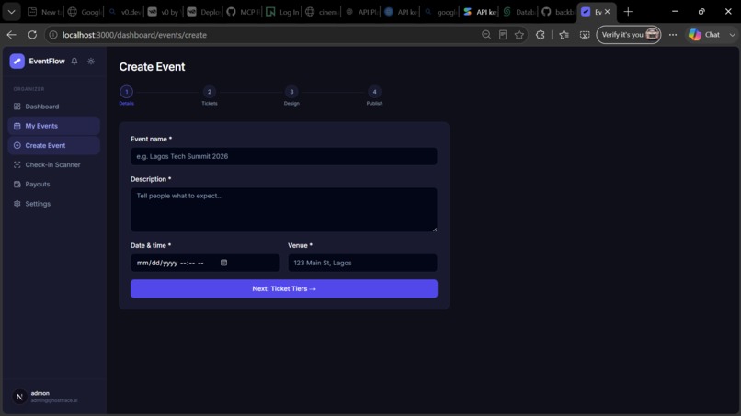Click the screenshot capture toolbar icon
This screenshot has height=416, width=741.
pyautogui.click(x=585, y=35)
